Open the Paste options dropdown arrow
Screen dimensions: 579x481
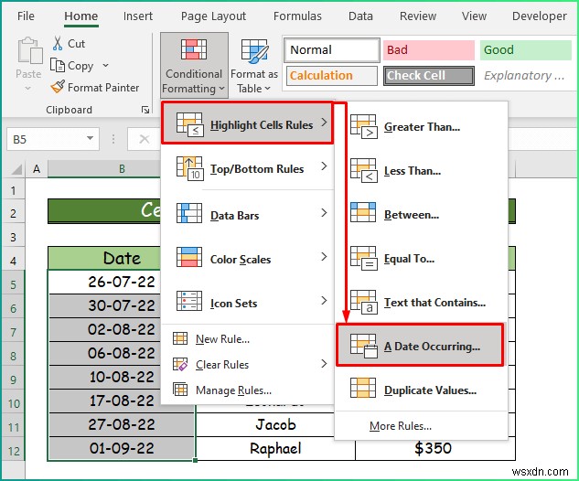pyautogui.click(x=28, y=88)
